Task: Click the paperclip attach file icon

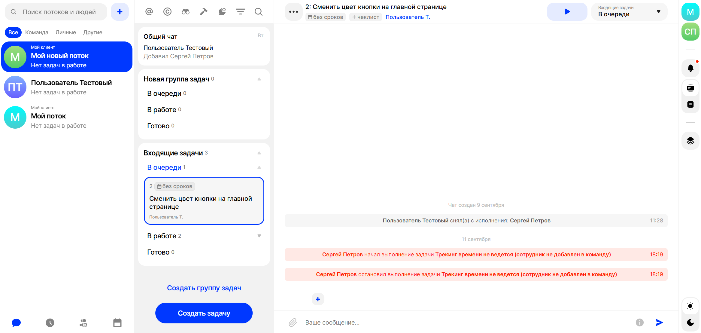Action: (293, 322)
